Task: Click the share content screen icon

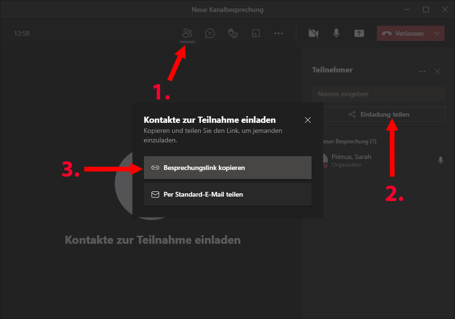Action: (359, 33)
